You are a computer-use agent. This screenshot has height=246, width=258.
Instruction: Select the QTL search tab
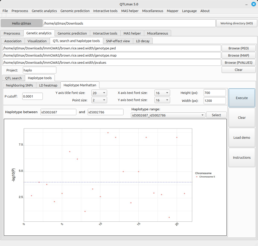14,78
